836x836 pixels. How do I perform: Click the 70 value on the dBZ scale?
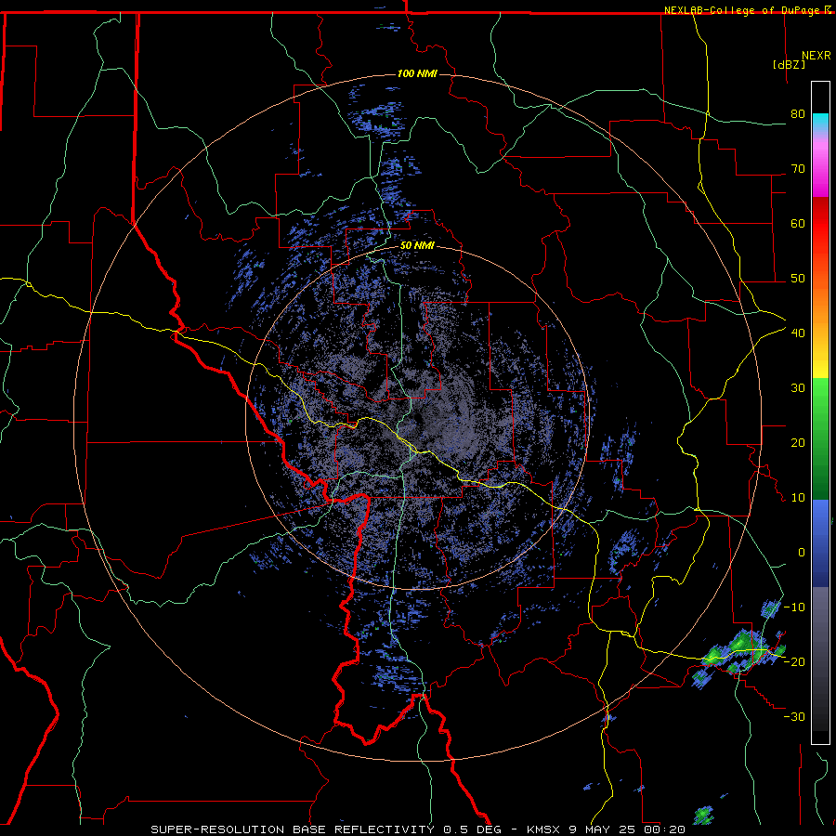tap(798, 169)
